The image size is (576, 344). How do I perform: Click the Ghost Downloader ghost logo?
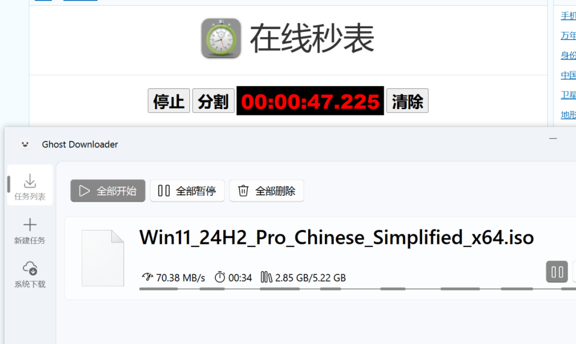(x=25, y=144)
